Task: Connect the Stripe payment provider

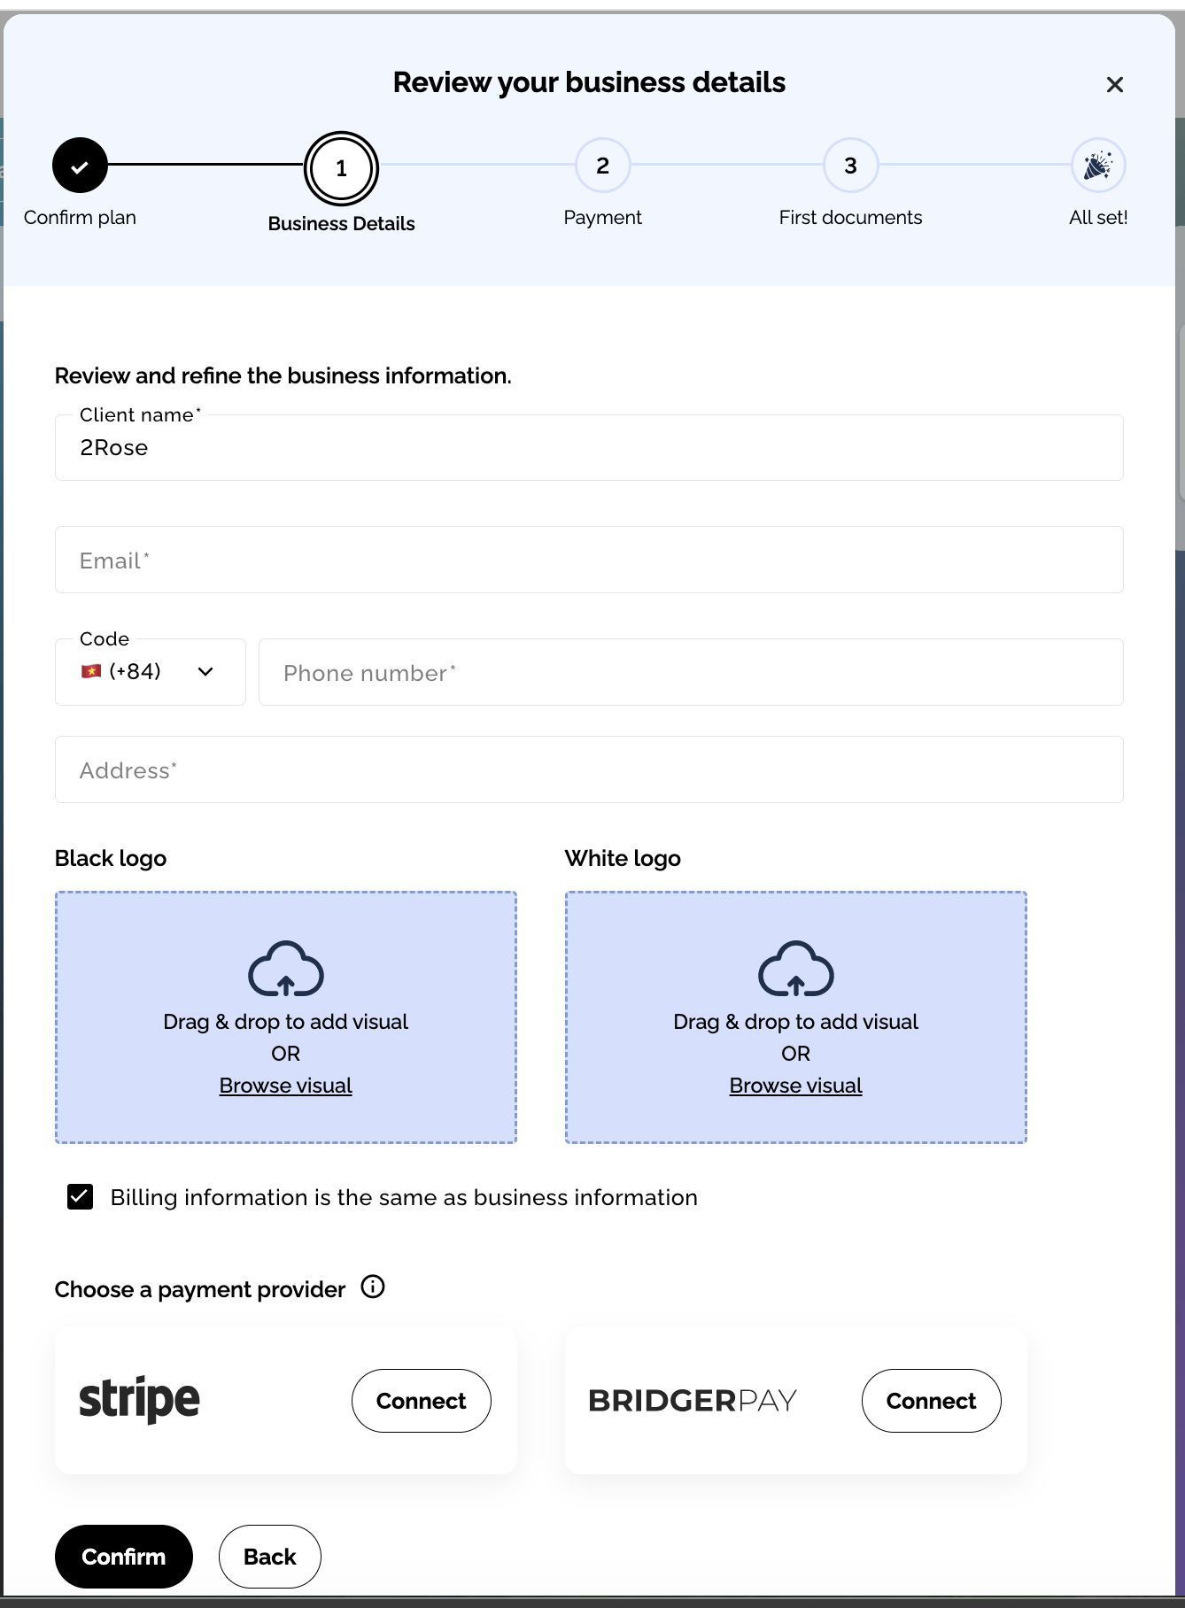Action: [x=421, y=1401]
